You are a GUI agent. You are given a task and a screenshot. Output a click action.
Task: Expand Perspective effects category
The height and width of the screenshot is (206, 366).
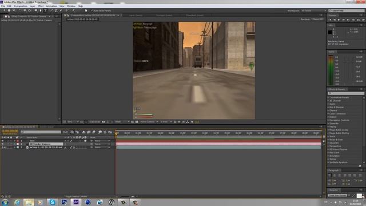point(328,146)
